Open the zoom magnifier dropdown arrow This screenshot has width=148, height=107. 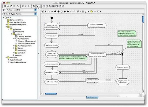(39, 6)
